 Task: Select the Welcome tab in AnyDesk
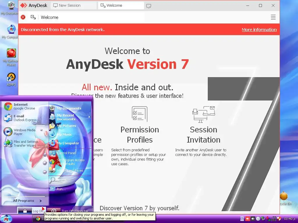(x=121, y=6)
